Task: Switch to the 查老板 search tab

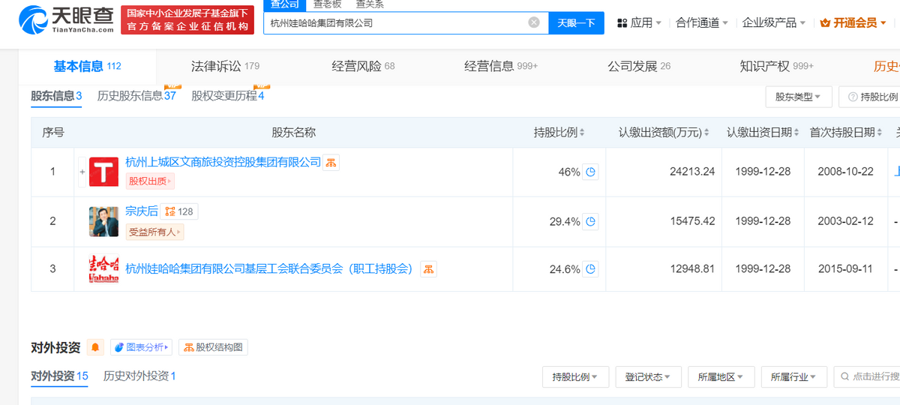Action: coord(327,4)
